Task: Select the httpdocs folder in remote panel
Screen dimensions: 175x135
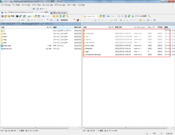Action: 89,49
